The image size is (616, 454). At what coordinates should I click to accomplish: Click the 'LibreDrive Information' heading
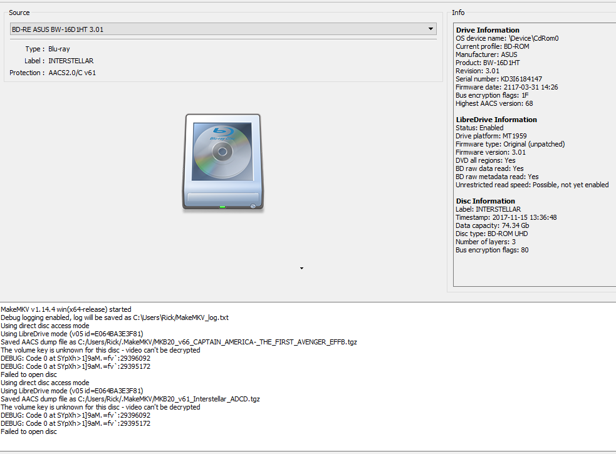point(496,120)
